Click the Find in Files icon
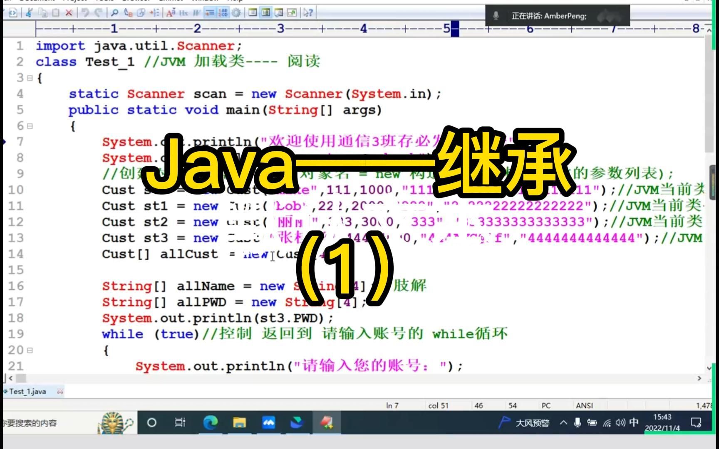This screenshot has height=449, width=719. click(x=141, y=13)
